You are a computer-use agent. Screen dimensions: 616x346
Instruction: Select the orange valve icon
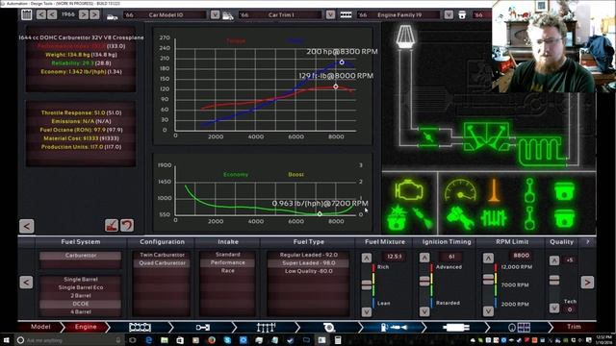tap(494, 190)
